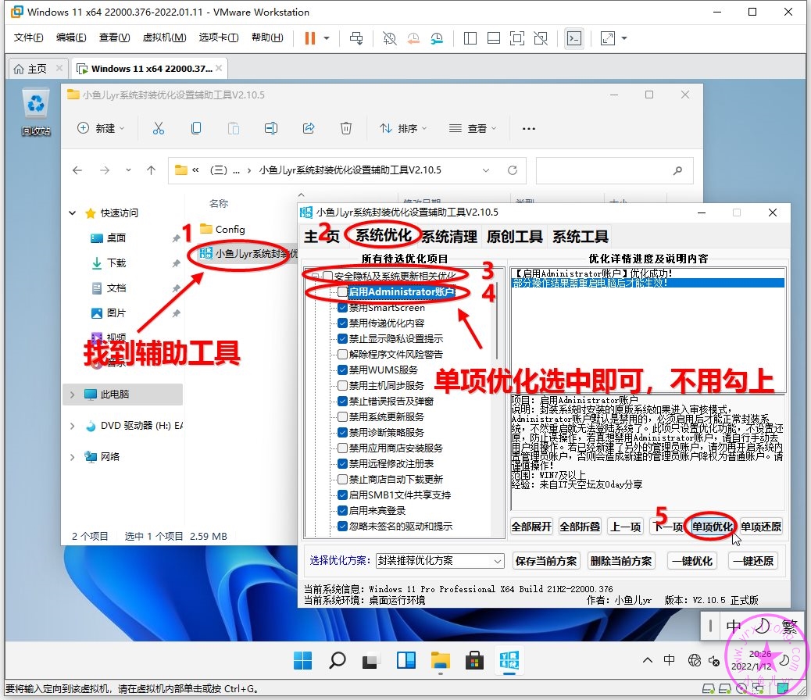This screenshot has height=700, width=811.
Task: Click the copy icon in Explorer toolbar
Action: point(196,128)
